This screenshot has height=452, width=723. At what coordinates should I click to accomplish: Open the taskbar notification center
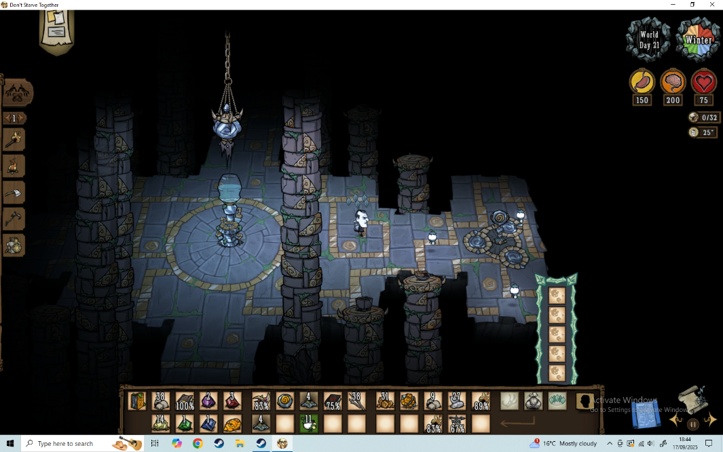click(709, 443)
